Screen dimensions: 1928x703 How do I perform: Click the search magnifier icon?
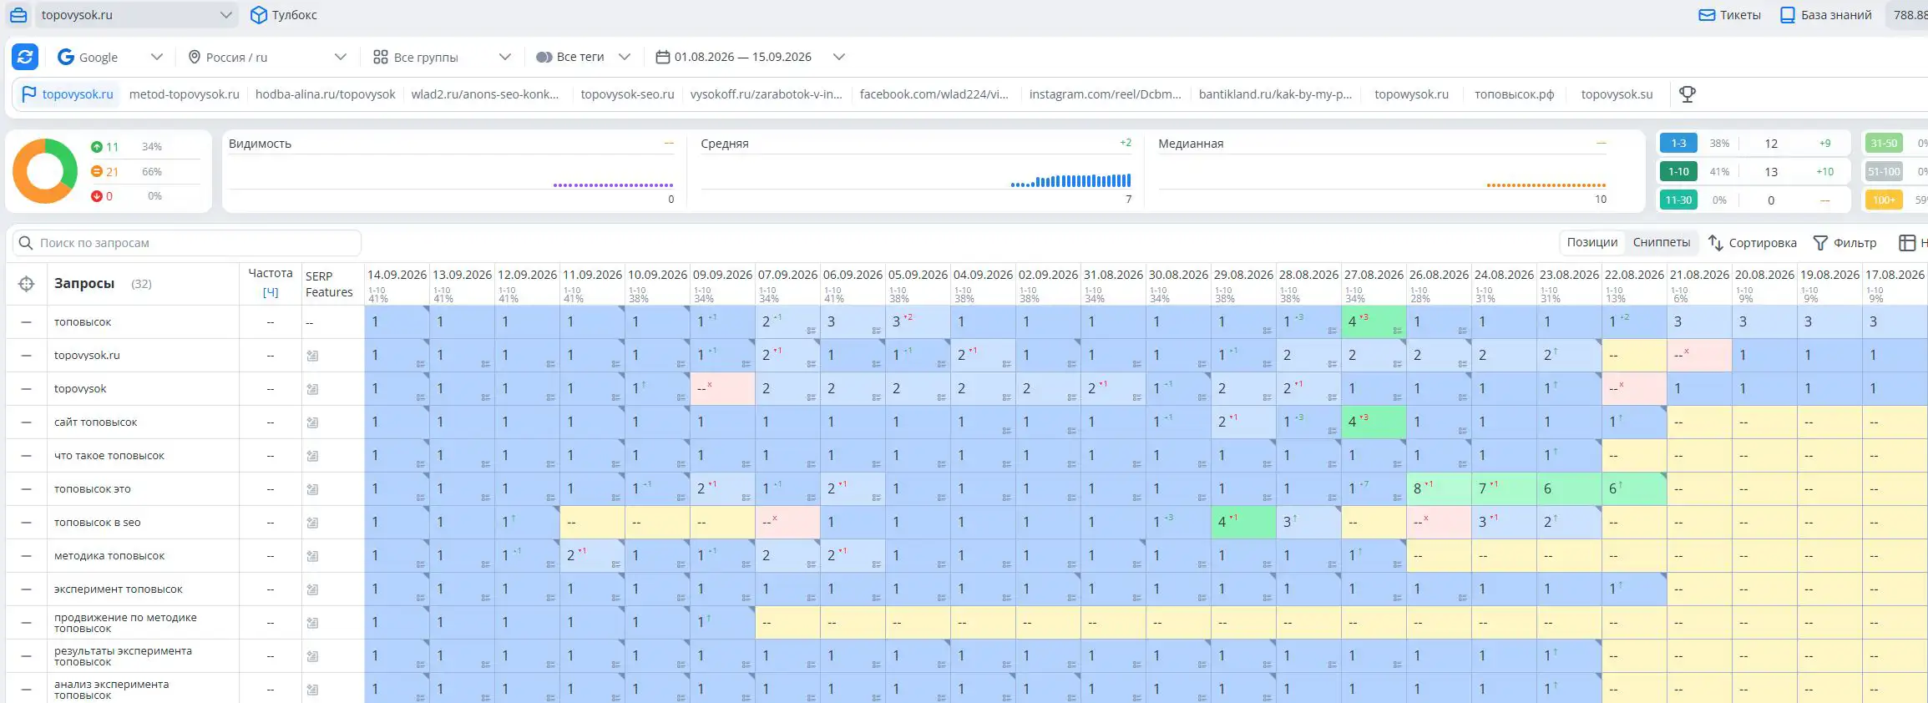26,243
